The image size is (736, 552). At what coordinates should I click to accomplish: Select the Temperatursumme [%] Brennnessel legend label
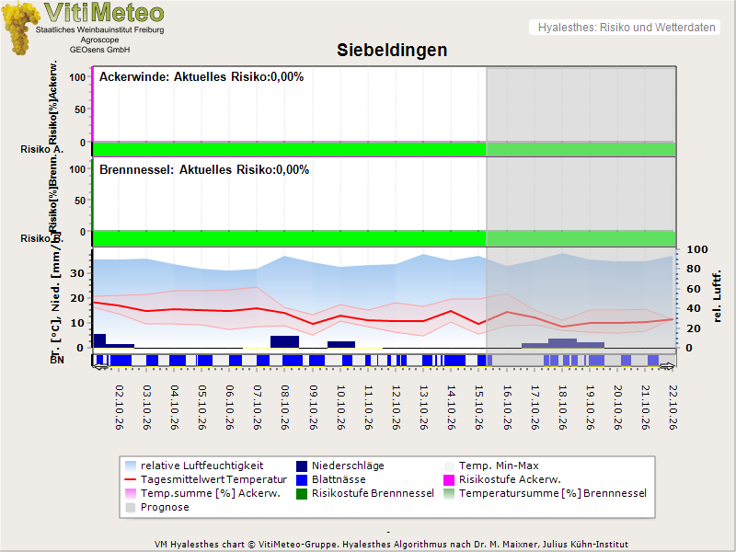[x=553, y=493]
